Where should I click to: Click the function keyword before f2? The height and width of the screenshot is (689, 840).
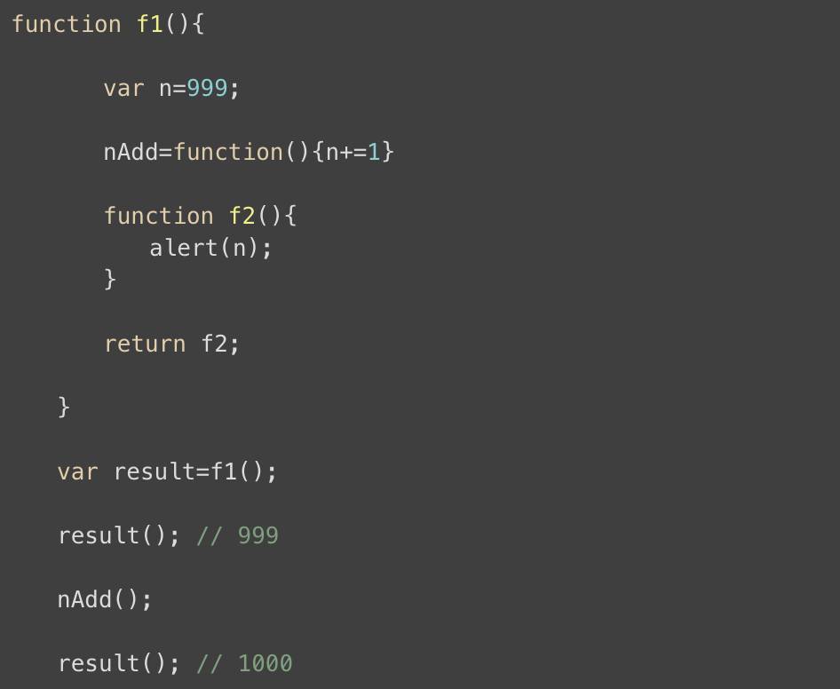[x=158, y=216]
